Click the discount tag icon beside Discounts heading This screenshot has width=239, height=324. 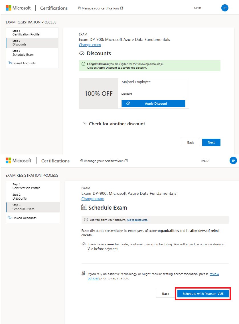point(82,53)
